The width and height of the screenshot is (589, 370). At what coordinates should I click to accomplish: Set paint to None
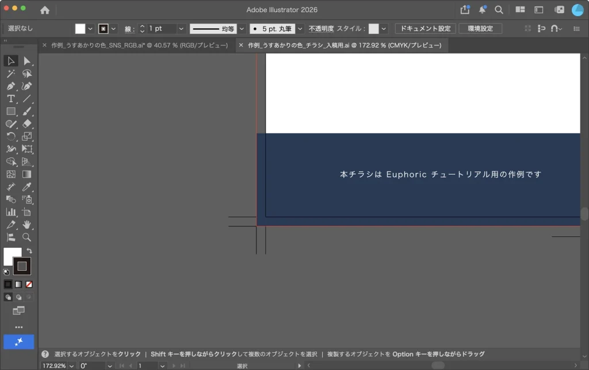(x=29, y=284)
